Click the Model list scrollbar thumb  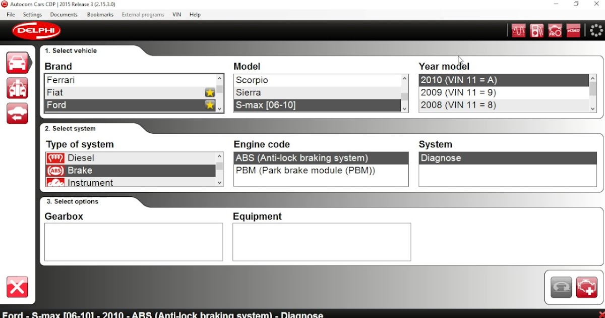point(405,96)
